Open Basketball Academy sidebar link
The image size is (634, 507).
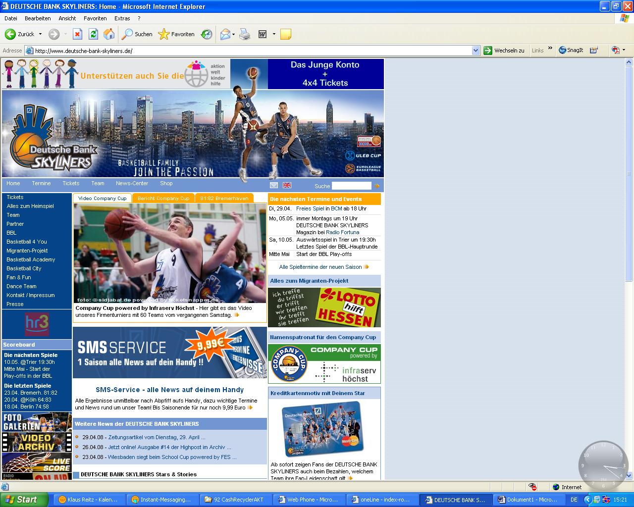(x=31, y=259)
